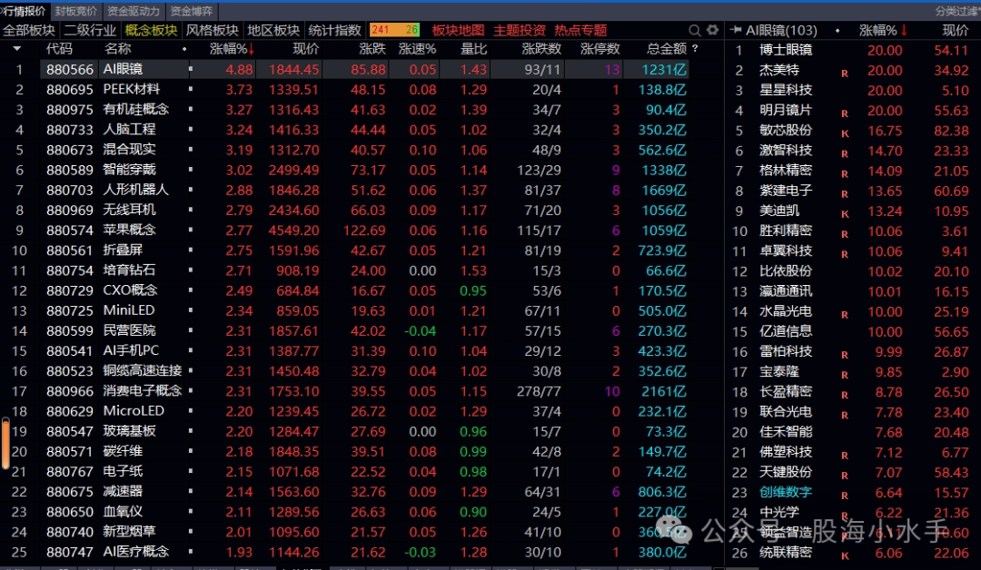Open the 分类过滤 filter dropdown
The image size is (981, 570).
957,11
